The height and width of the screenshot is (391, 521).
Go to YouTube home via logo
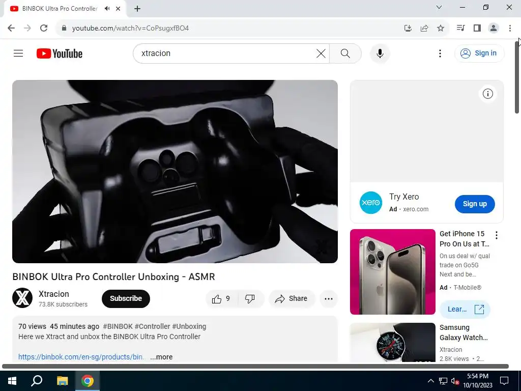[60, 53]
